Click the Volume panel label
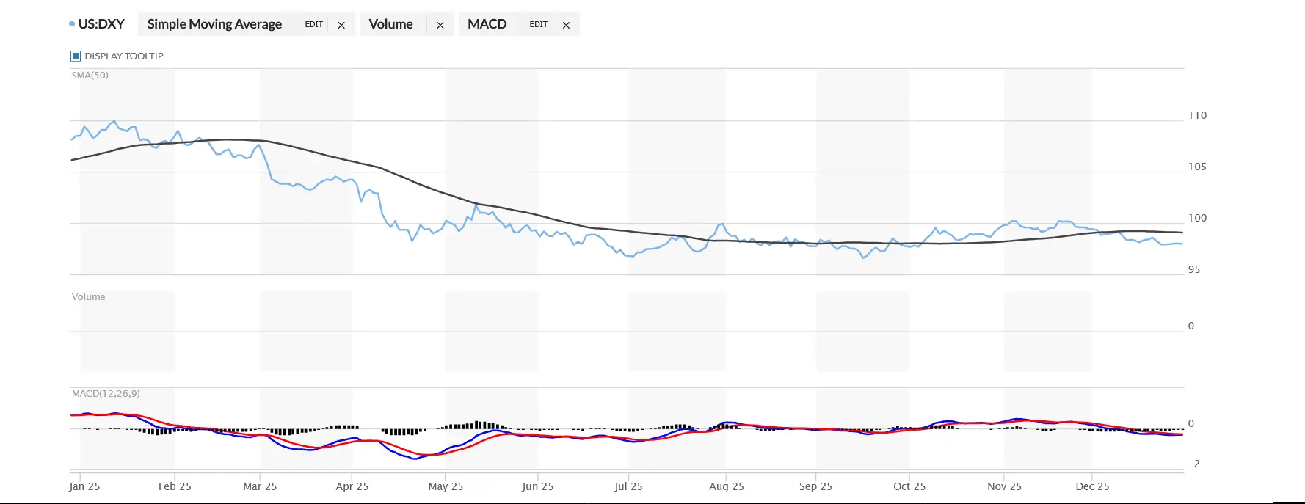This screenshot has height=504, width=1305. [x=88, y=296]
